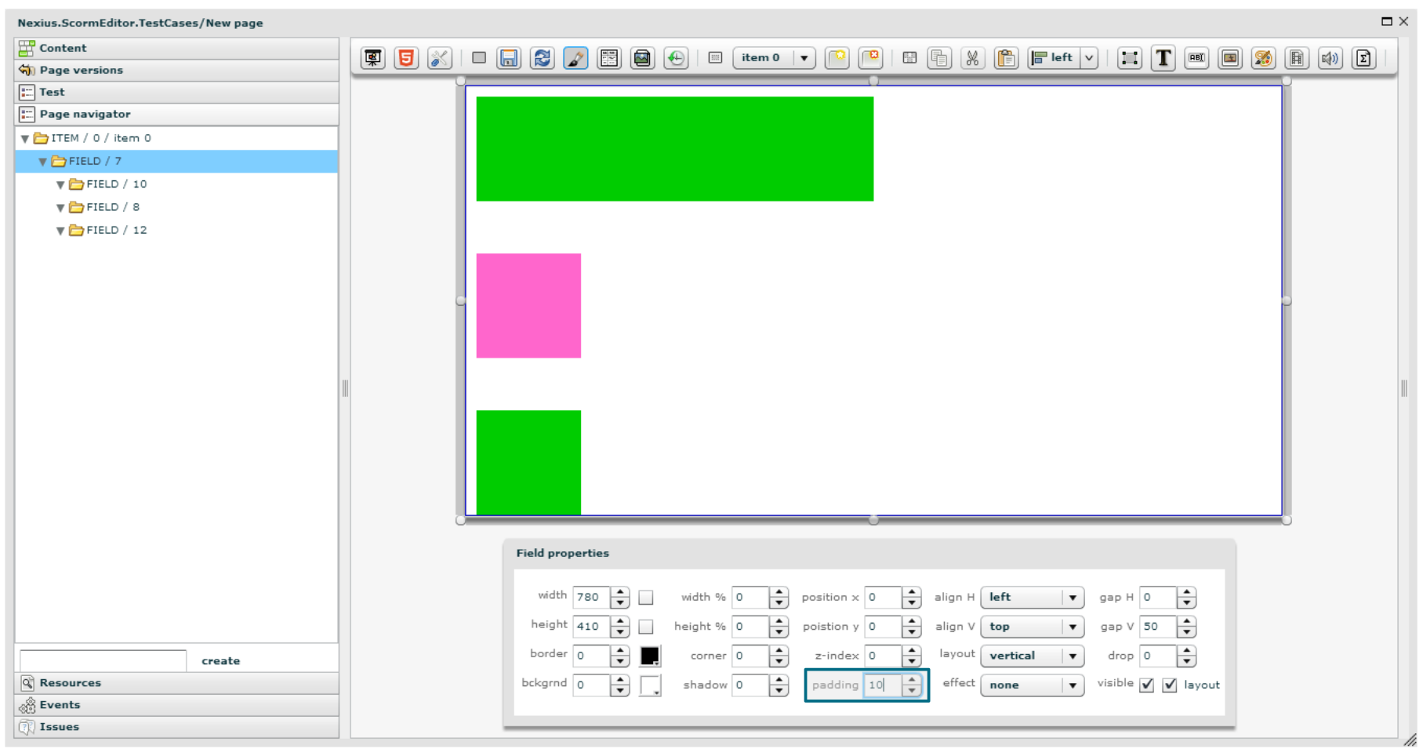Toggle the checkbox next to width field
Image resolution: width=1423 pixels, height=756 pixels.
click(x=646, y=598)
